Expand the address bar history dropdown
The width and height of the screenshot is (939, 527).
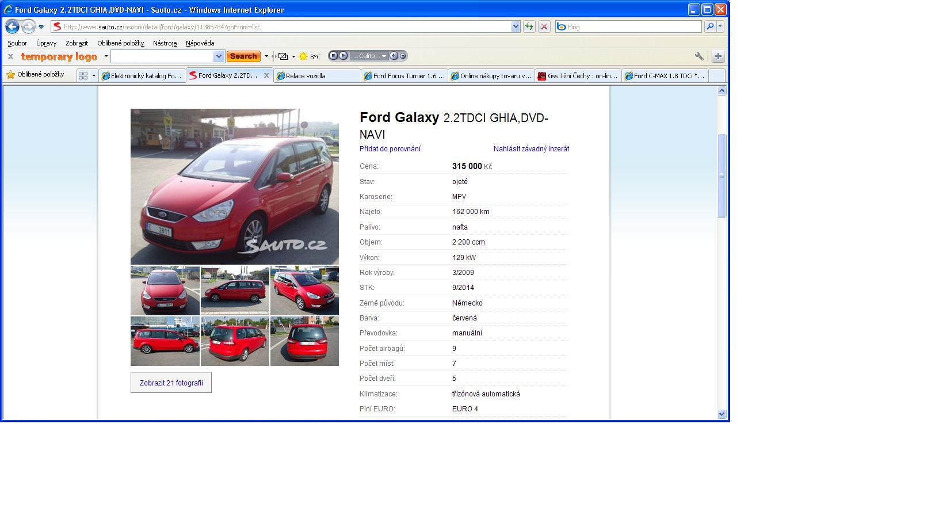516,26
